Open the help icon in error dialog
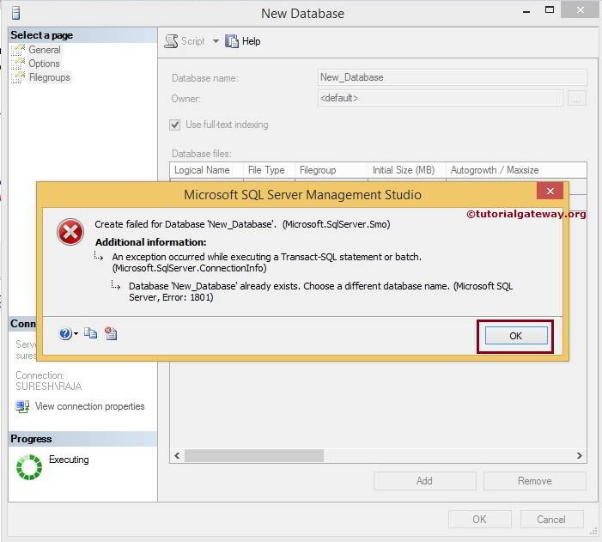This screenshot has width=602, height=542. (65, 333)
